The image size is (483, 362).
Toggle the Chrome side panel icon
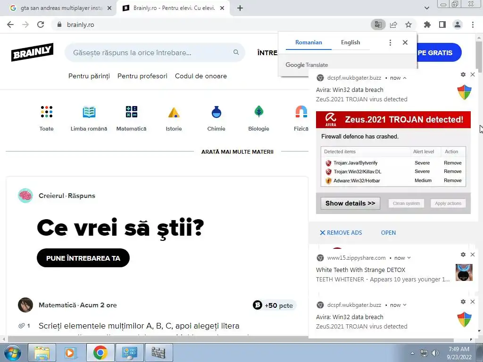pyautogui.click(x=442, y=25)
